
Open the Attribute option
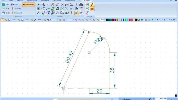click(x=16, y=9)
